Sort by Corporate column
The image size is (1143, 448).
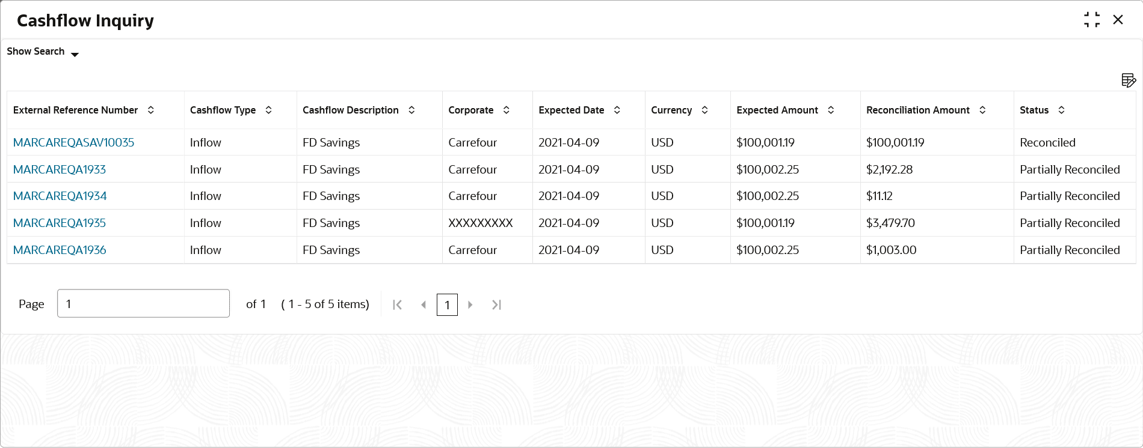(507, 110)
